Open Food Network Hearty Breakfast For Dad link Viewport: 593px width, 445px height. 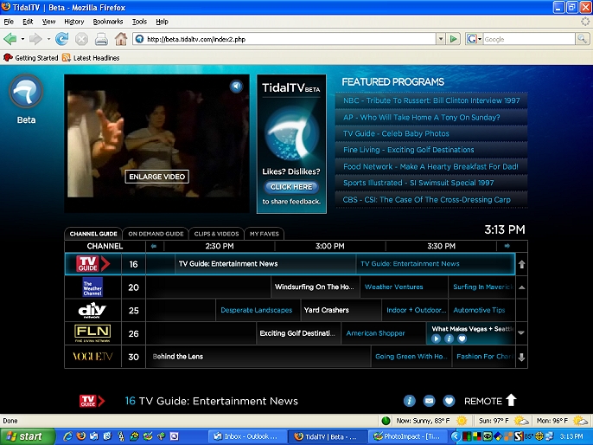pos(431,166)
